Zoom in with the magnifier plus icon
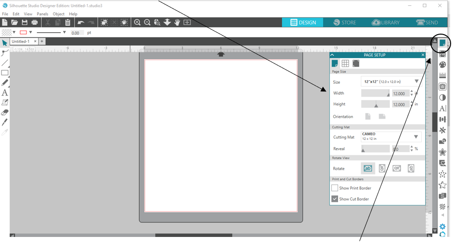This screenshot has height=248, width=454. coord(137,22)
